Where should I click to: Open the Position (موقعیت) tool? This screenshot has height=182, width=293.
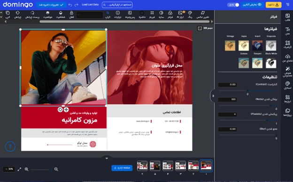(x=47, y=13)
